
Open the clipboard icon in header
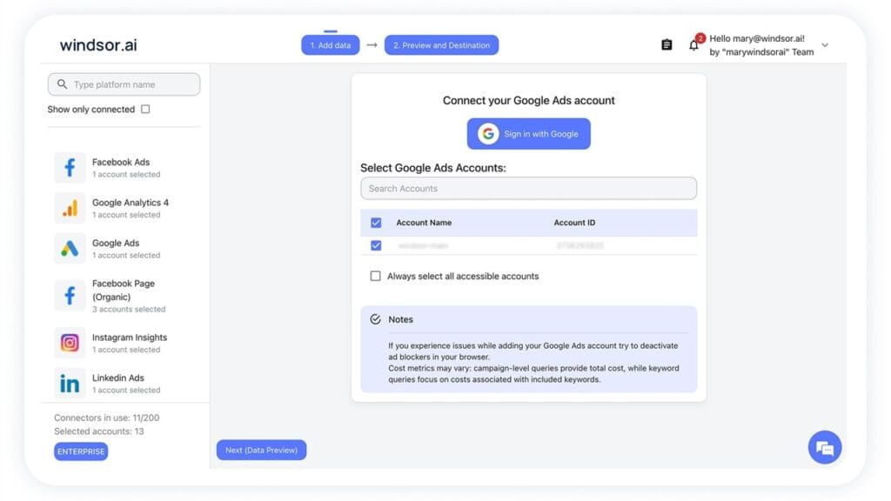(667, 45)
